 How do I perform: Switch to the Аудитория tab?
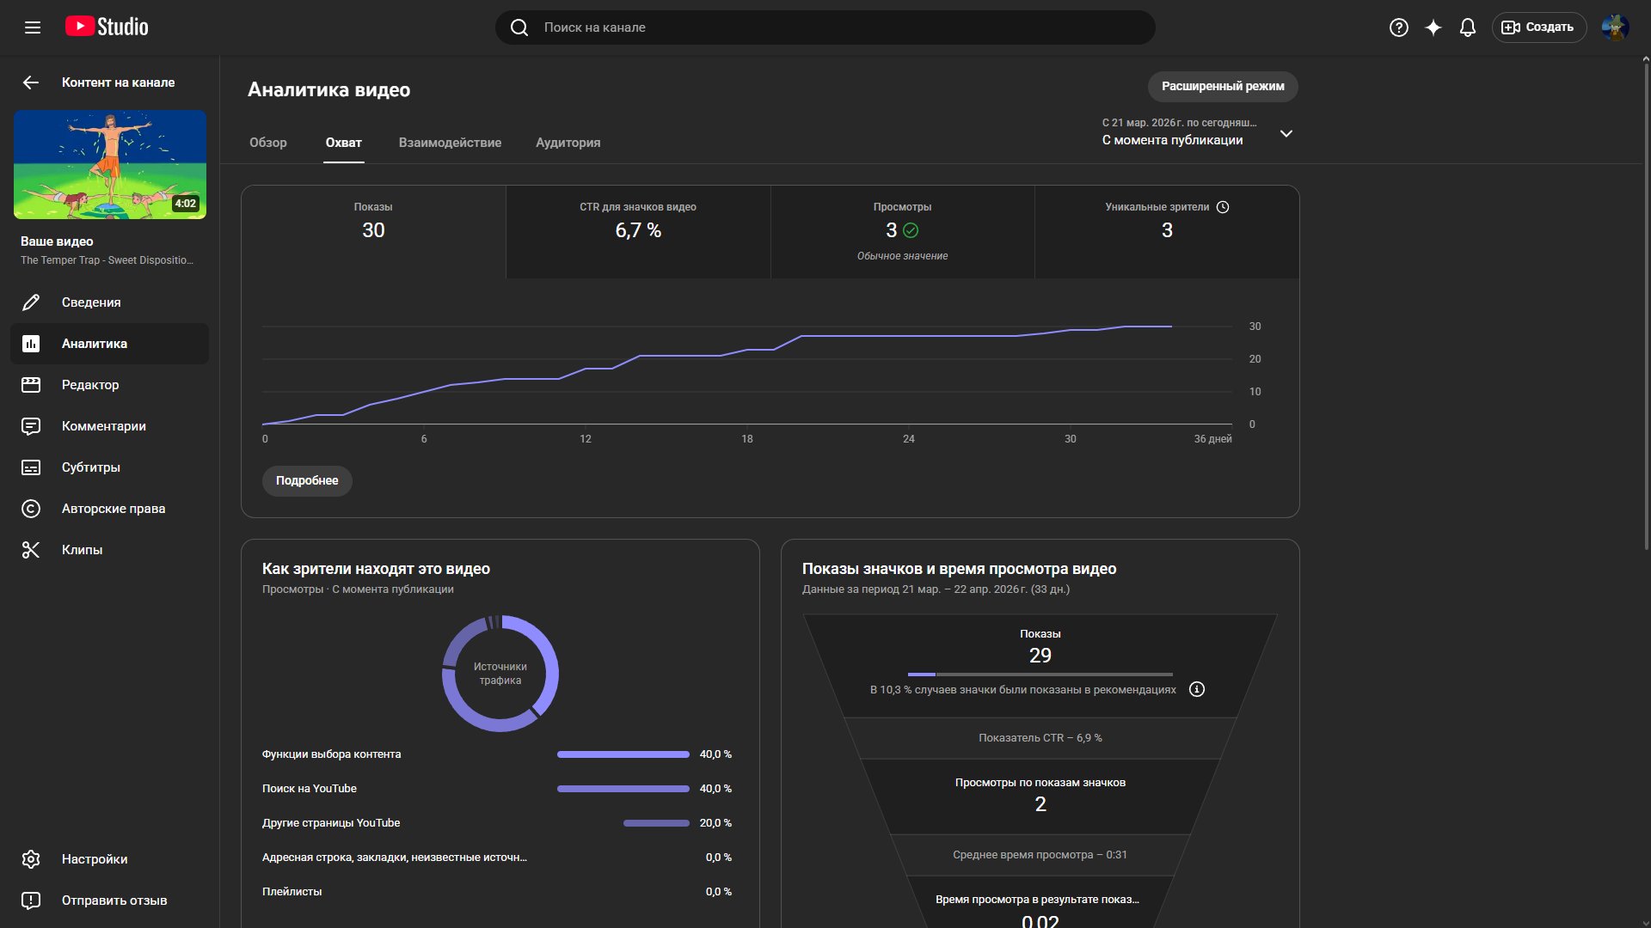[568, 143]
